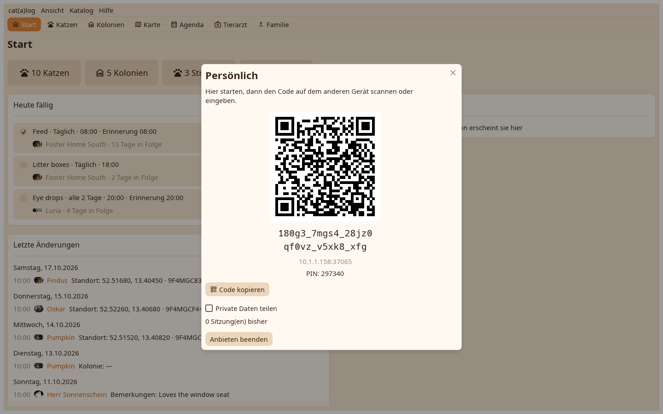Click the QR code image
The height and width of the screenshot is (414, 663).
[325, 167]
